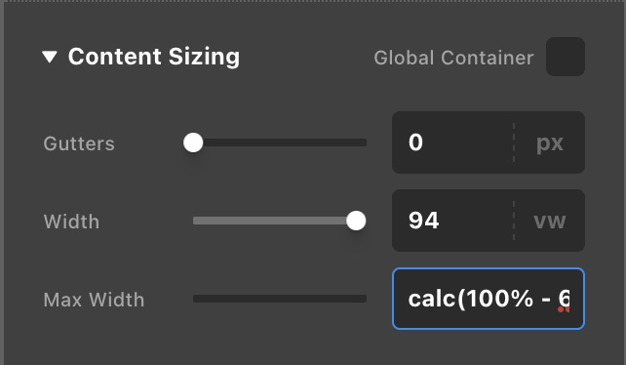Click the Content Sizing section heading
This screenshot has height=365, width=626.
[154, 57]
